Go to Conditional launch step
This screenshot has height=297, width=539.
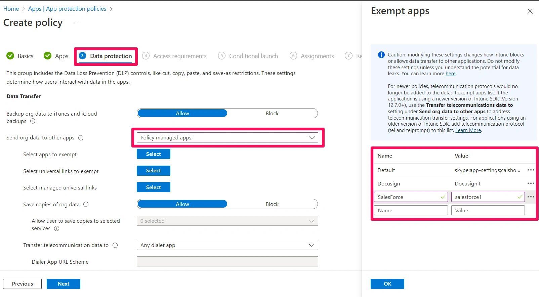pos(253,56)
